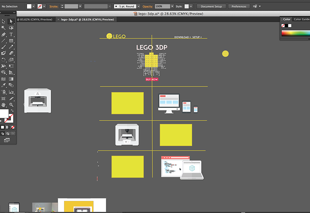Select the Pen tool
Image resolution: width=310 pixels, height=213 pixels.
click(3, 34)
